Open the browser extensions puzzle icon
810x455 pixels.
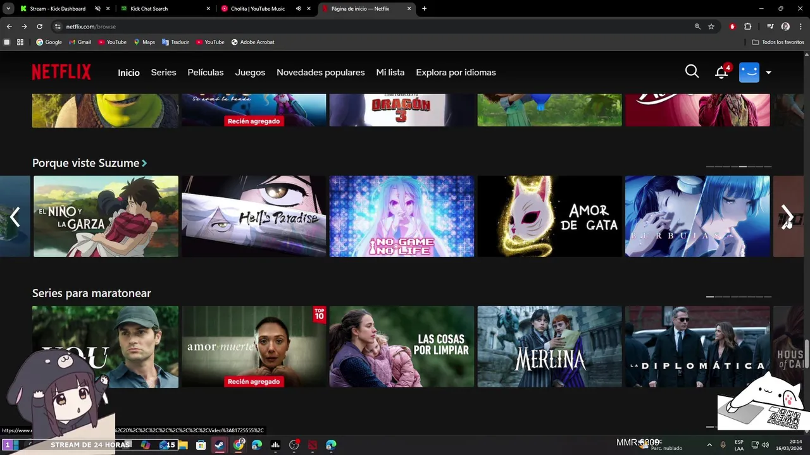(747, 27)
